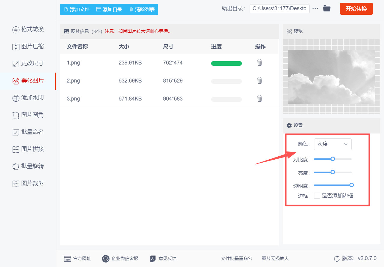Click the resize (更改尺寸) icon
This screenshot has width=384, height=267.
pos(16,64)
